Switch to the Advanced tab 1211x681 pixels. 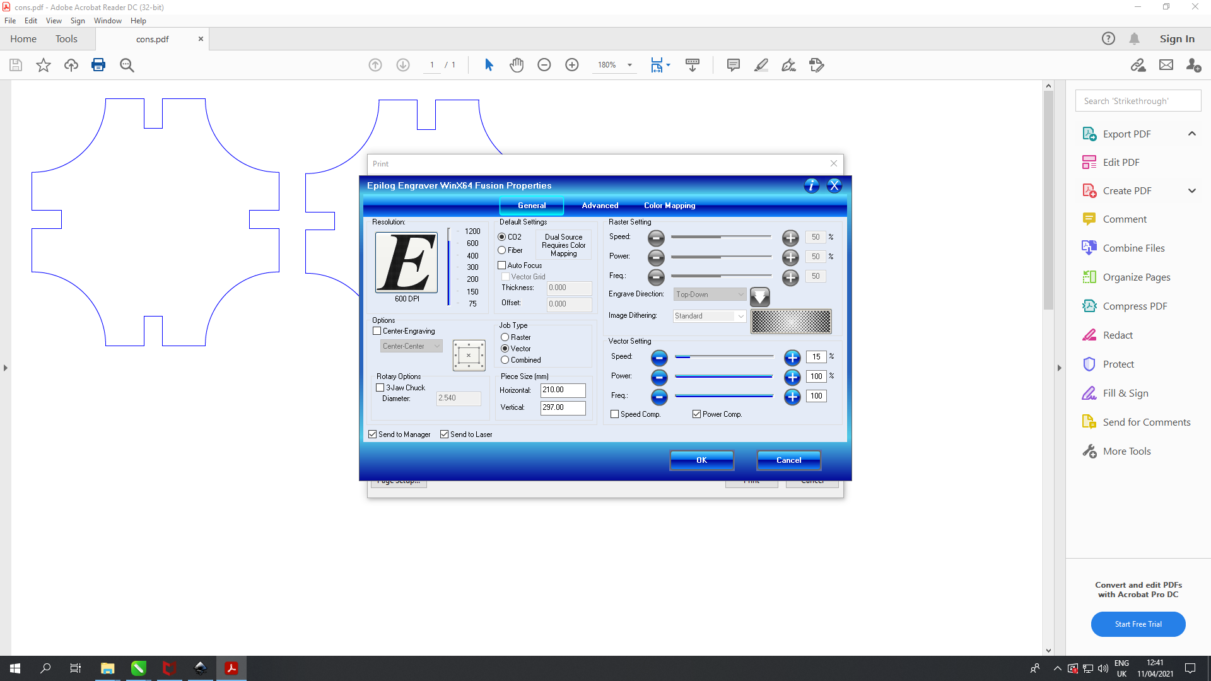pyautogui.click(x=600, y=206)
